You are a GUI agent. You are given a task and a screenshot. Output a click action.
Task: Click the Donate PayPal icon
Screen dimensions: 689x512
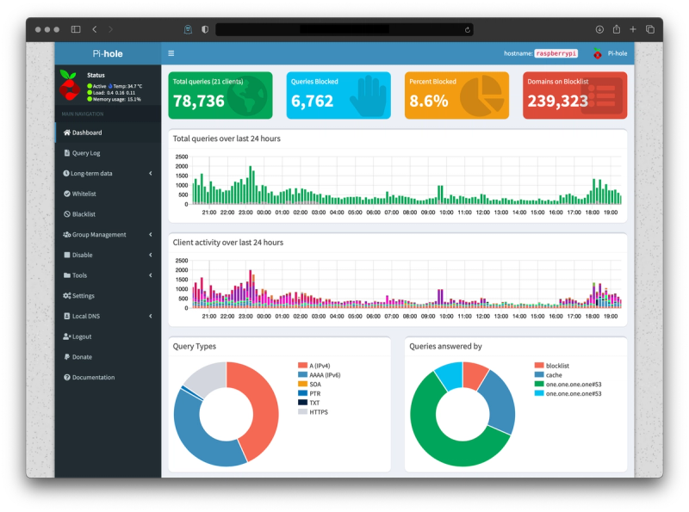[67, 357]
